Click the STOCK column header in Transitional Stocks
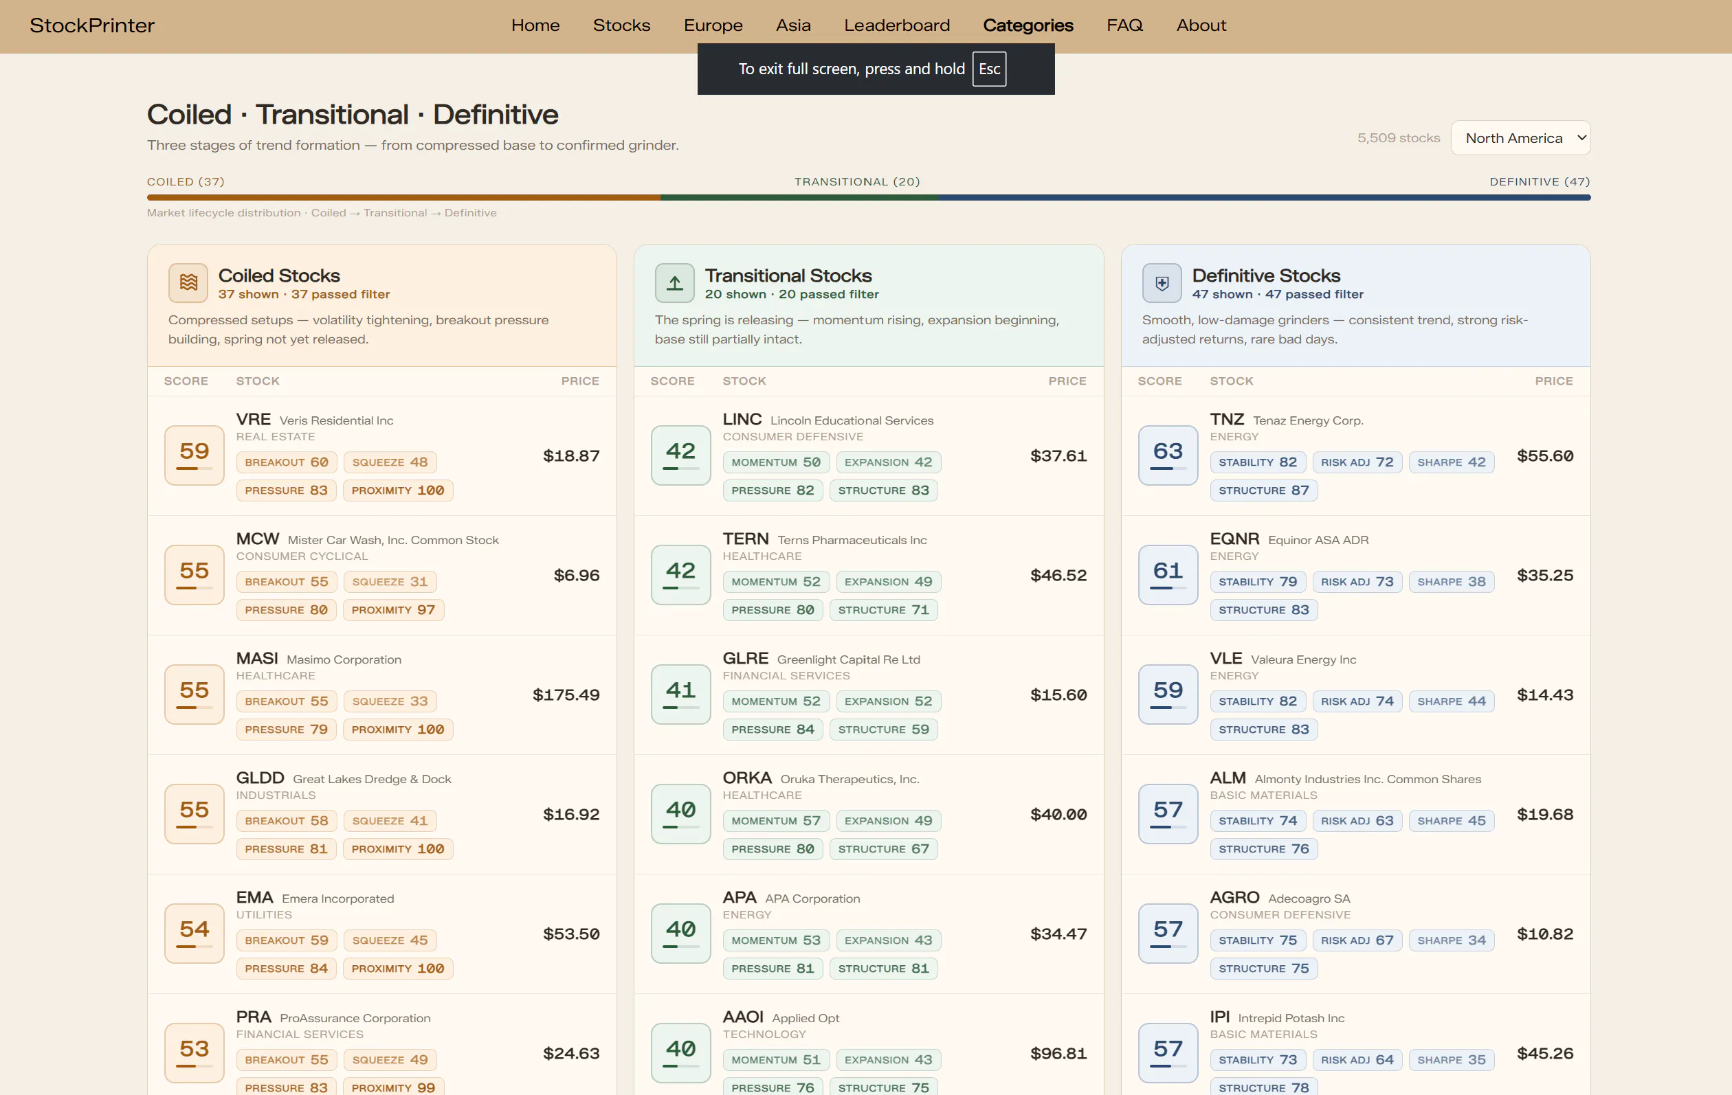Screen dimensions: 1732x1095 [744, 381]
